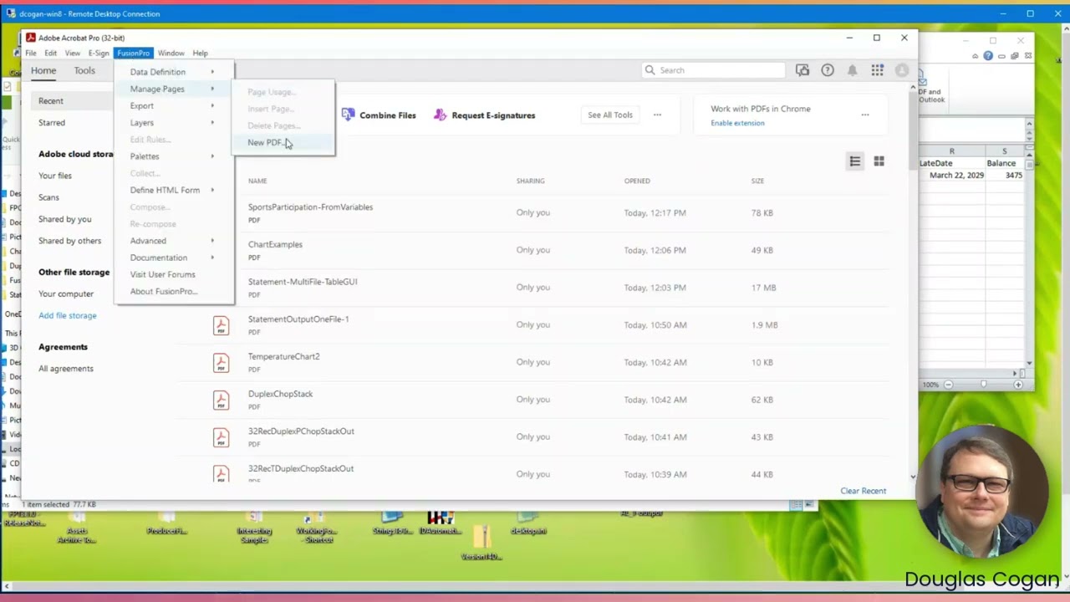
Task: Switch to list view
Action: point(854,161)
